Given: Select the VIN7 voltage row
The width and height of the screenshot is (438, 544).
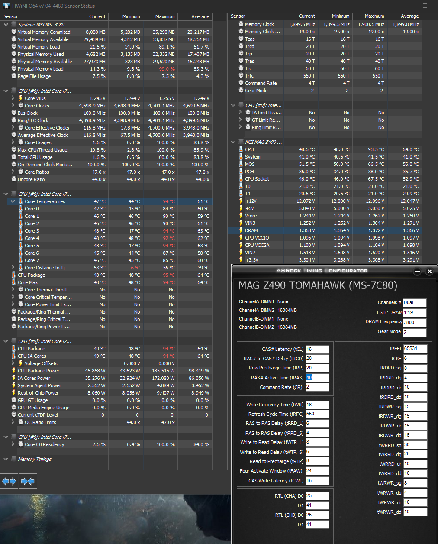Looking at the screenshot, I should [325, 253].
